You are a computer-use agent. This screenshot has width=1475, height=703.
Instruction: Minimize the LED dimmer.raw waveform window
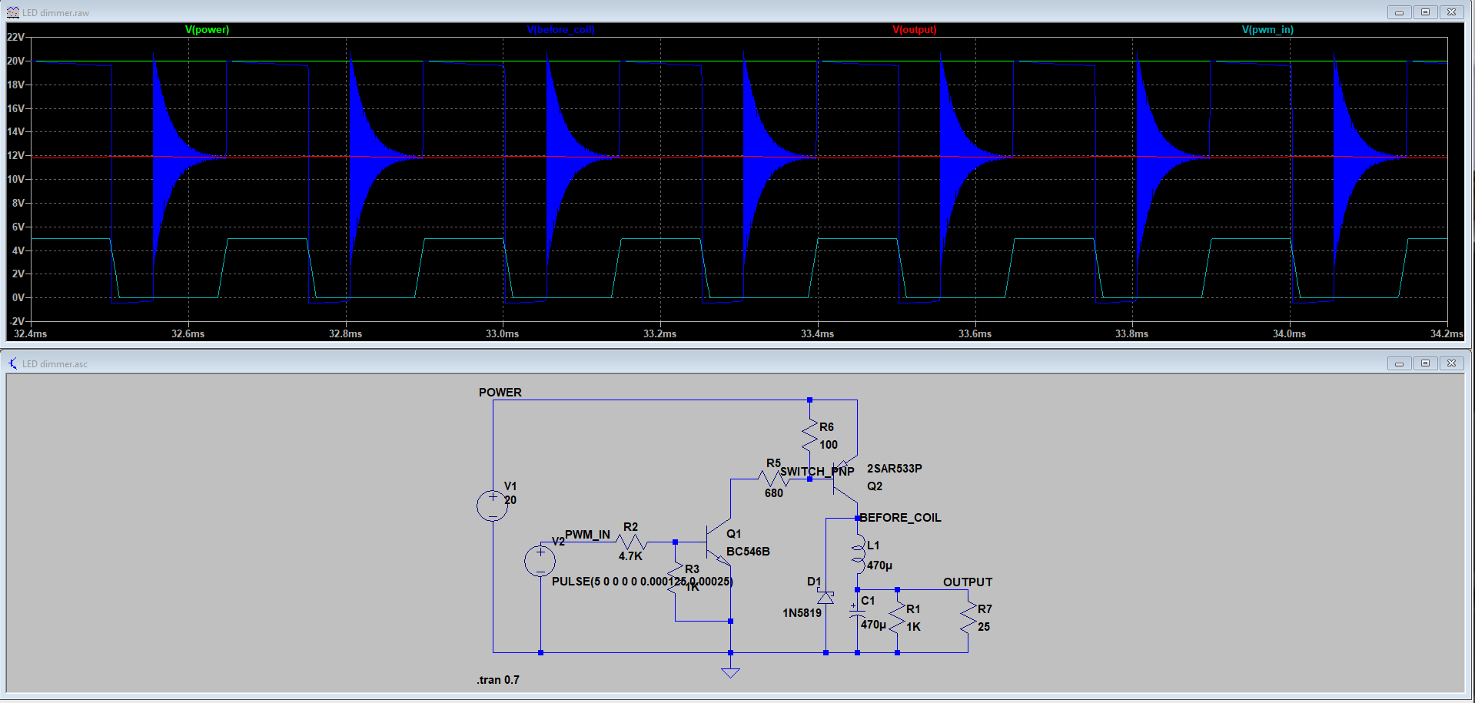coord(1399,12)
